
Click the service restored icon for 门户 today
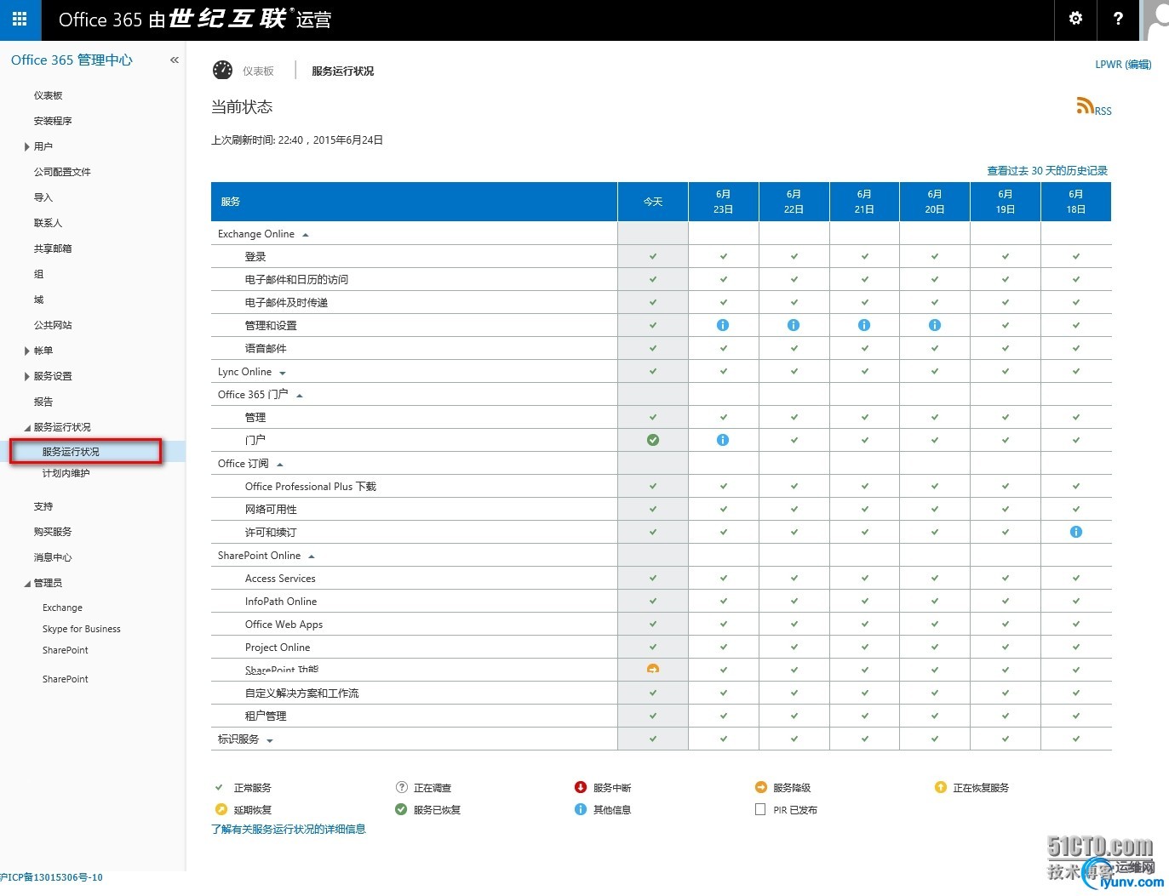click(x=653, y=440)
